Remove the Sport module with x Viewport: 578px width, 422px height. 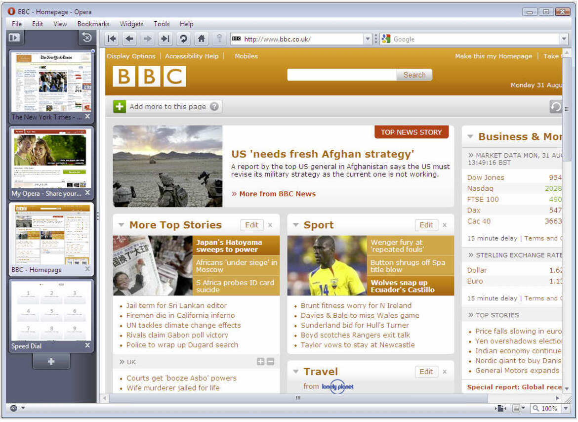pos(445,225)
